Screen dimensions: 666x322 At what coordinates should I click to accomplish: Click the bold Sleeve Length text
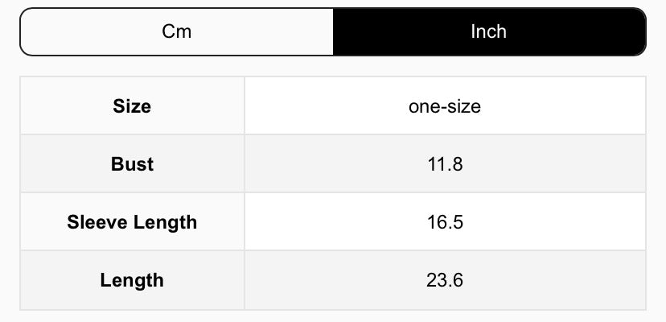(132, 222)
